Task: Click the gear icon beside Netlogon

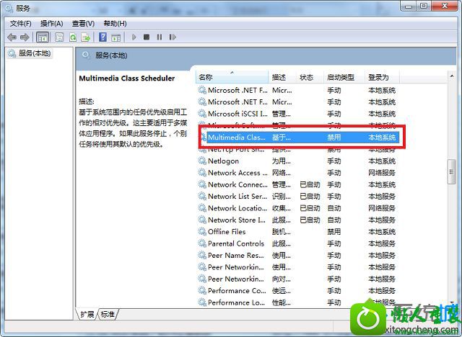Action: (202, 161)
